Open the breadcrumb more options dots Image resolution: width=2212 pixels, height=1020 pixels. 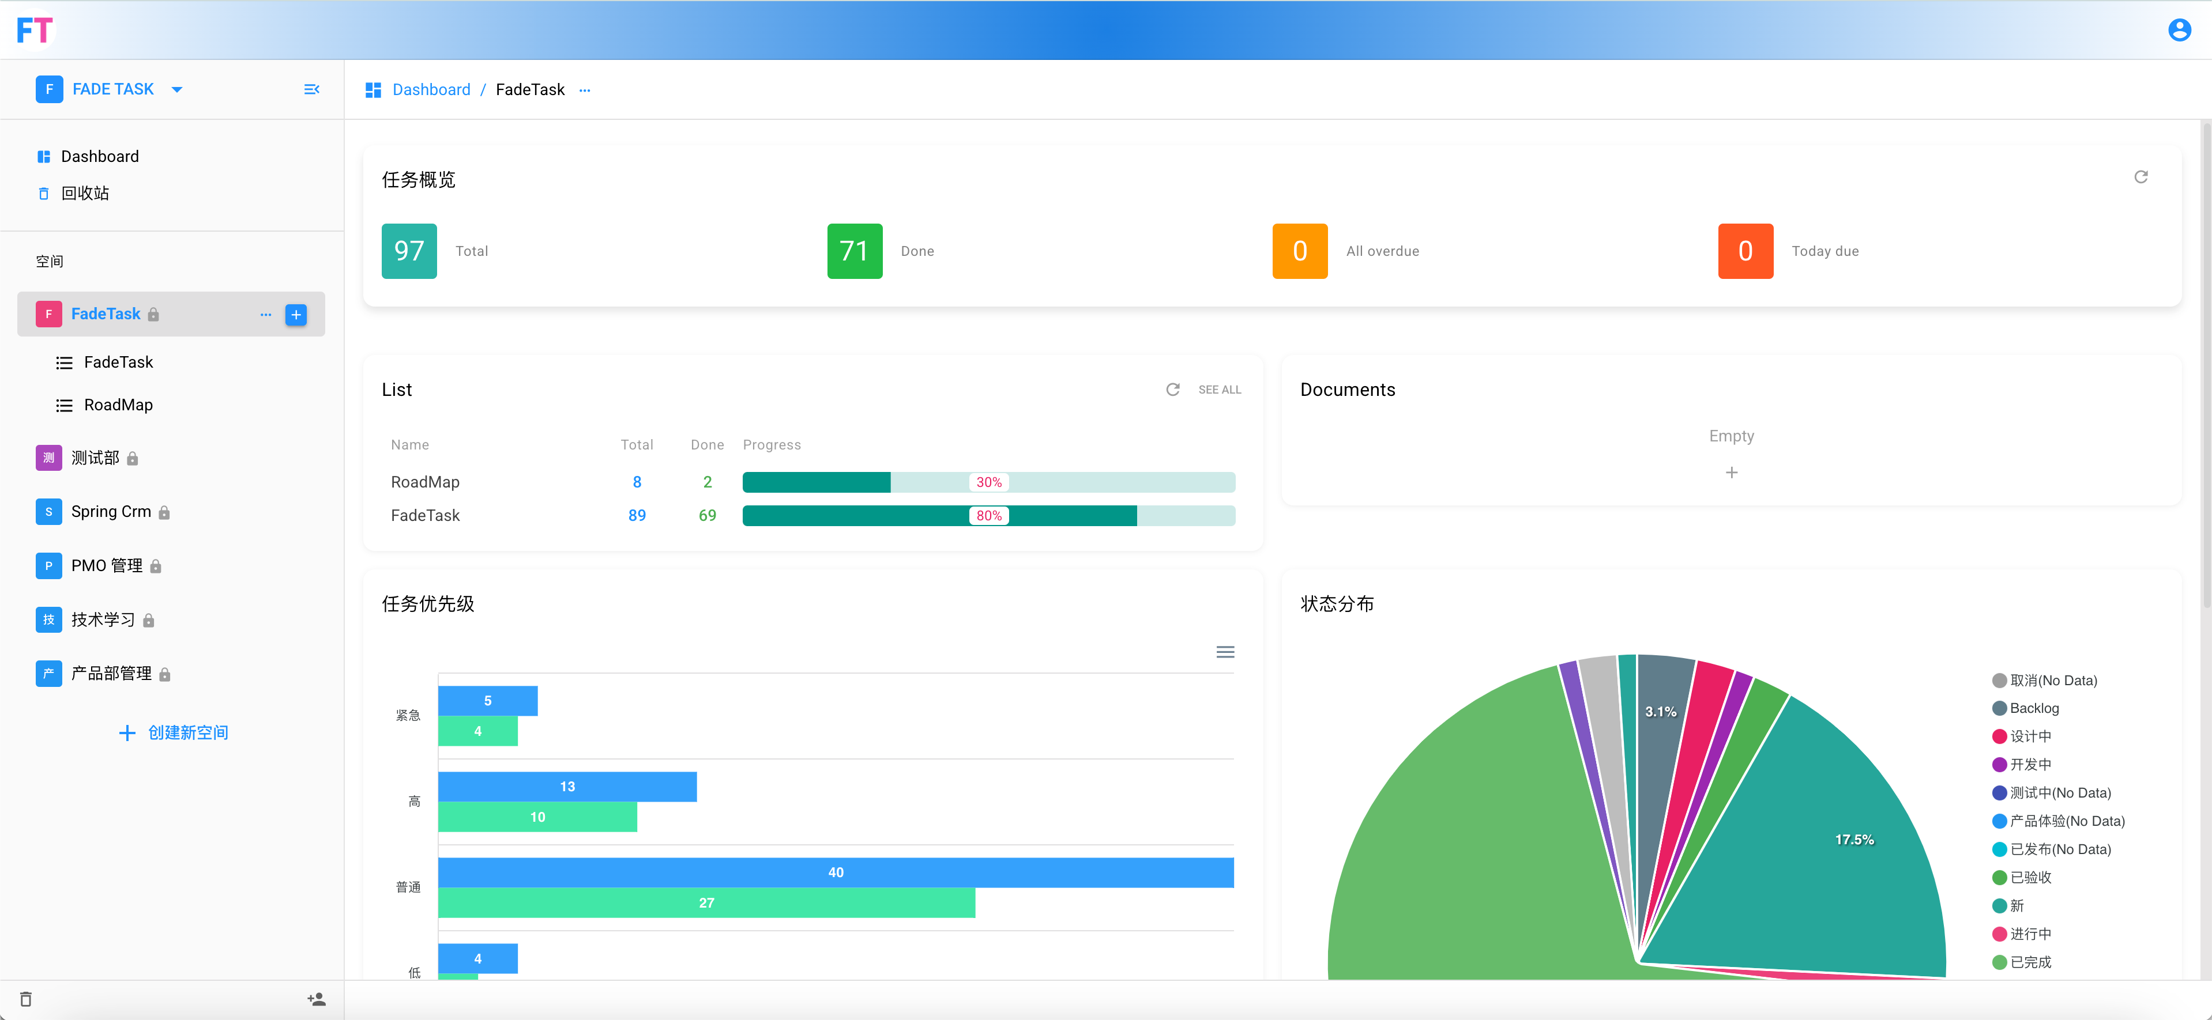tap(585, 90)
